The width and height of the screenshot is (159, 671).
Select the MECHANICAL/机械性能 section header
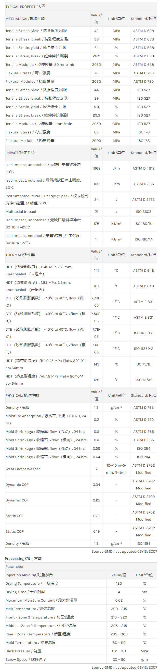(25, 19)
